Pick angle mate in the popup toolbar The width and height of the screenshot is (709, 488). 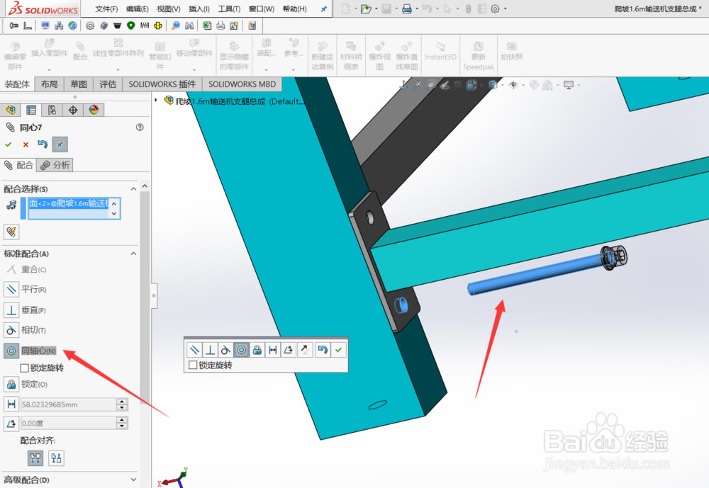pos(288,350)
